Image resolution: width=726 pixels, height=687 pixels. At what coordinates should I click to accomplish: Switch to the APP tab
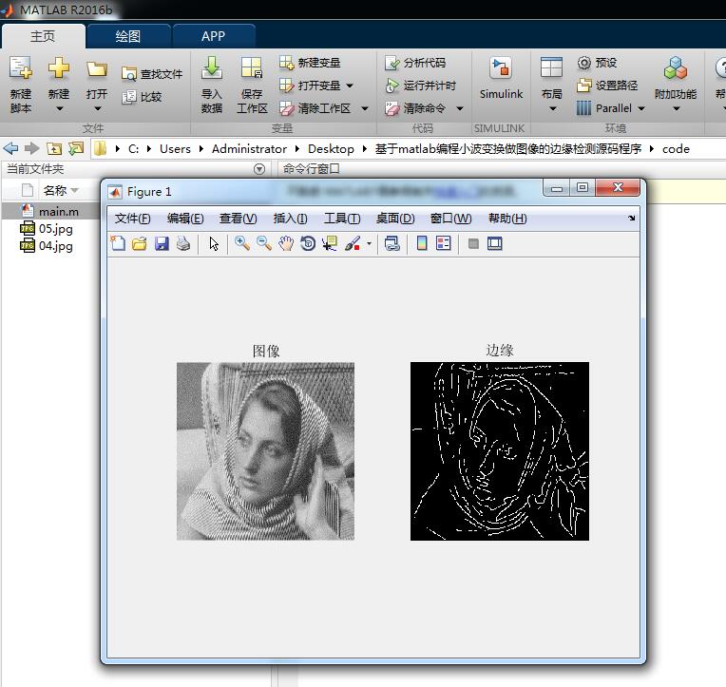[214, 36]
